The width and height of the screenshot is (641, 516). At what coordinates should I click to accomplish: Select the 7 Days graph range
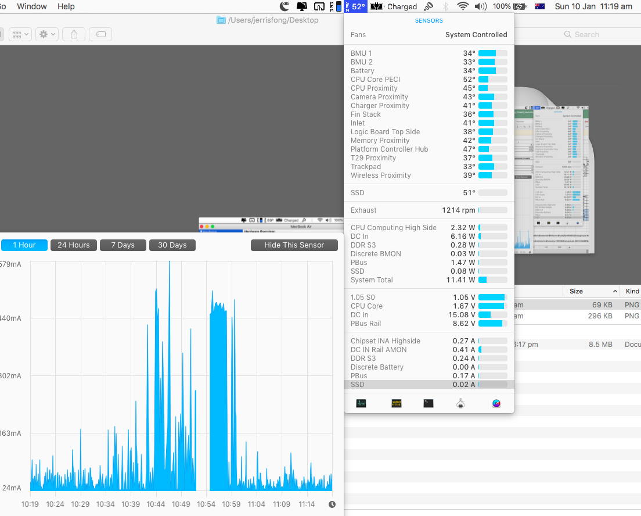123,245
